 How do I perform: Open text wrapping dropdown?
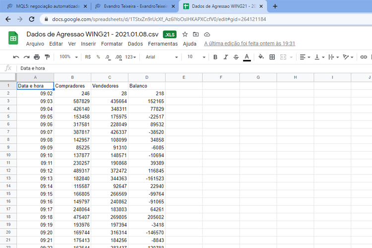tap(334, 57)
